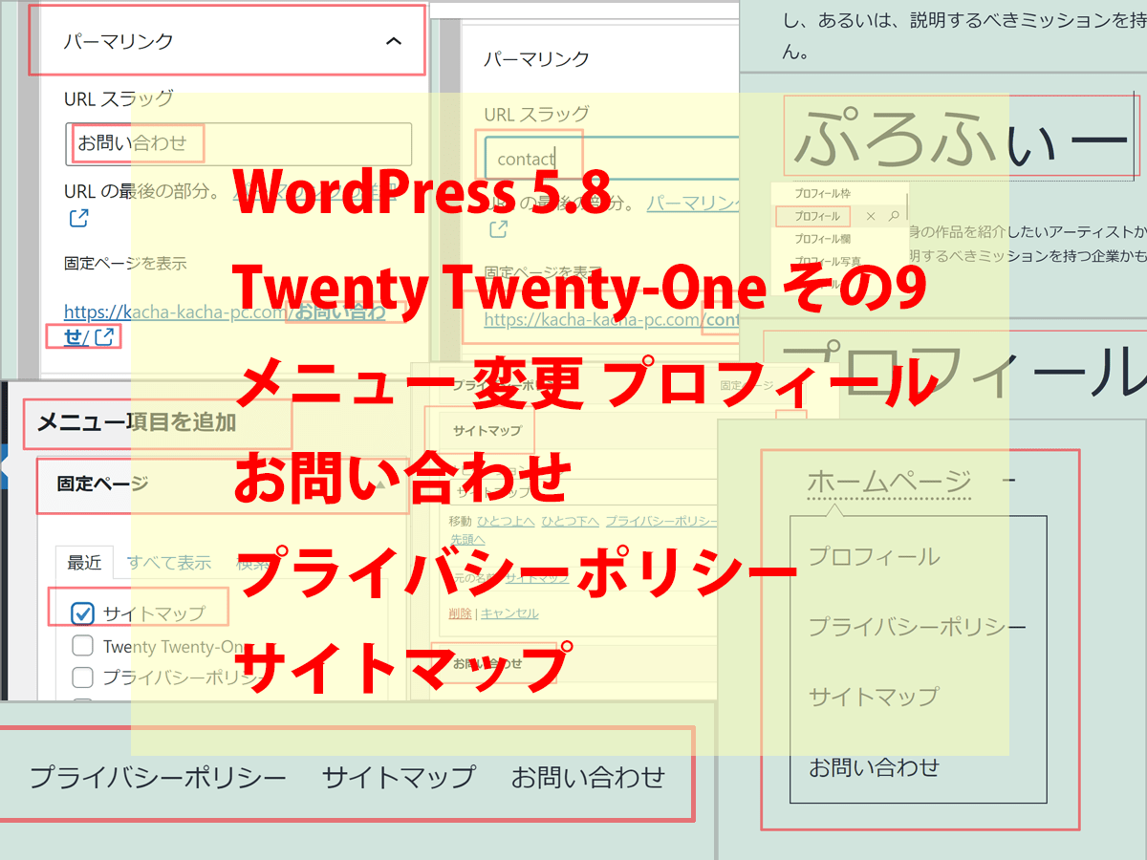Open サイトマップ in the footer menu
This screenshot has height=860, width=1147.
[399, 777]
